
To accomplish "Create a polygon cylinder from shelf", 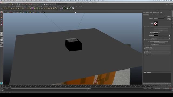I will coord(9,8).
